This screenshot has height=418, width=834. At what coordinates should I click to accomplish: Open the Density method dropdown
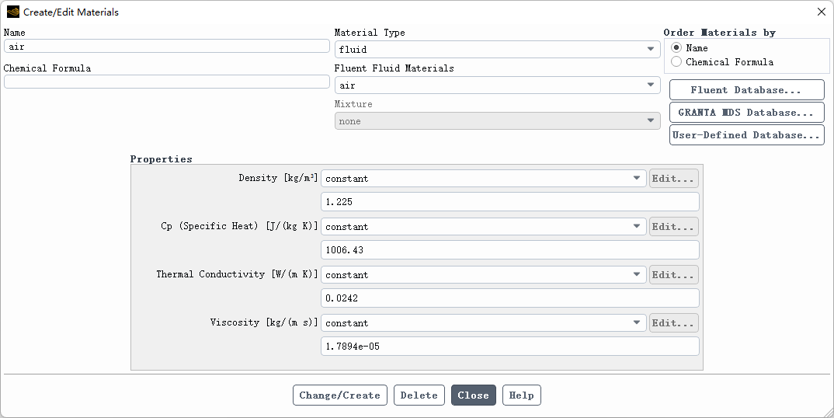coord(483,179)
